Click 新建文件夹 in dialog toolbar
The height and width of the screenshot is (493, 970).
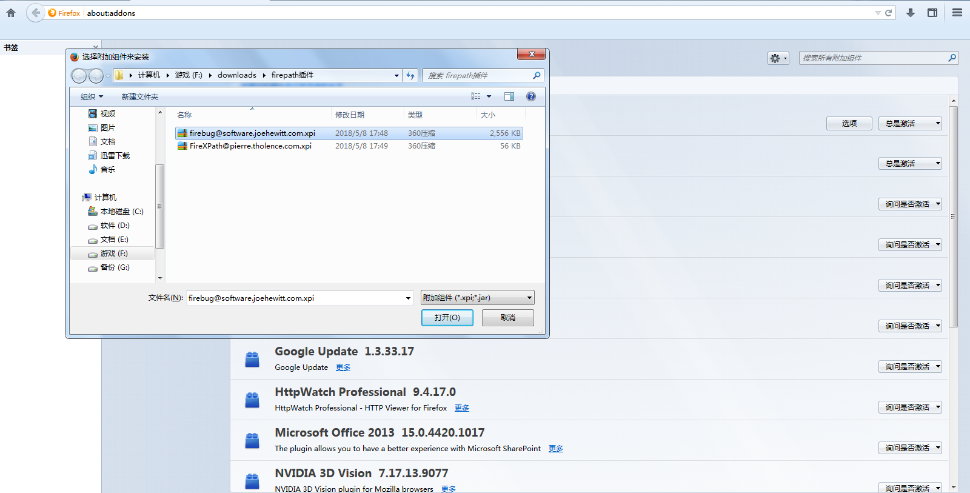click(139, 96)
